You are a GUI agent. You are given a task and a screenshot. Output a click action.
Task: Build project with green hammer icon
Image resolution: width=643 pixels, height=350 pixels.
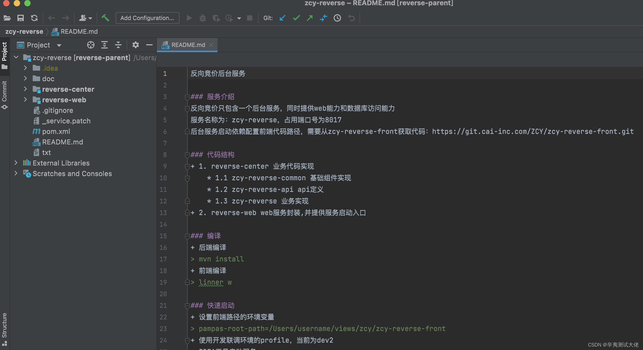click(x=105, y=18)
